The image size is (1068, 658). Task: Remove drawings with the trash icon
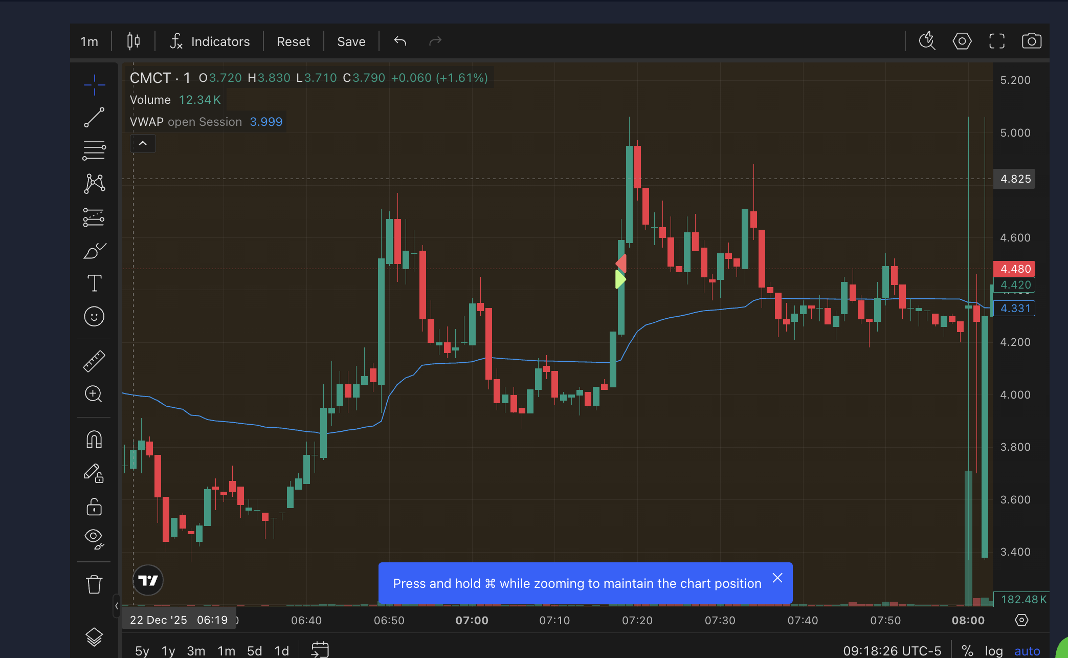coord(94,584)
